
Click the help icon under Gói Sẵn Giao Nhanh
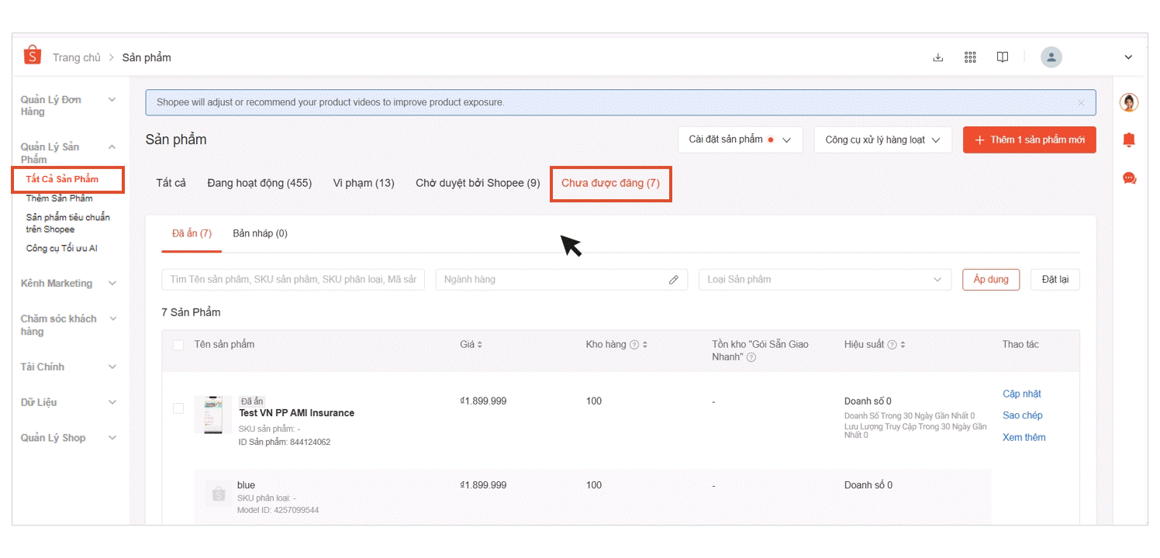[x=751, y=357]
